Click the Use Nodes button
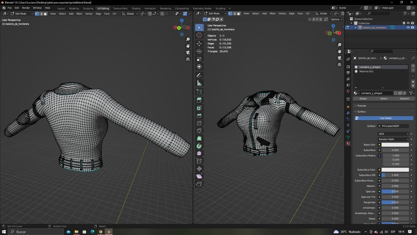 pyautogui.click(x=384, y=118)
